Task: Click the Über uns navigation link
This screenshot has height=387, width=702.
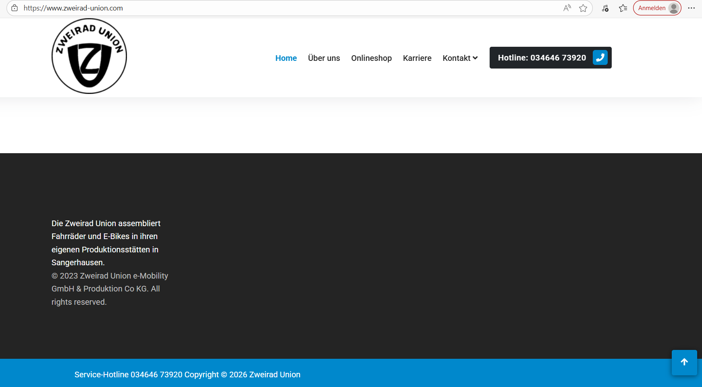Action: [324, 58]
